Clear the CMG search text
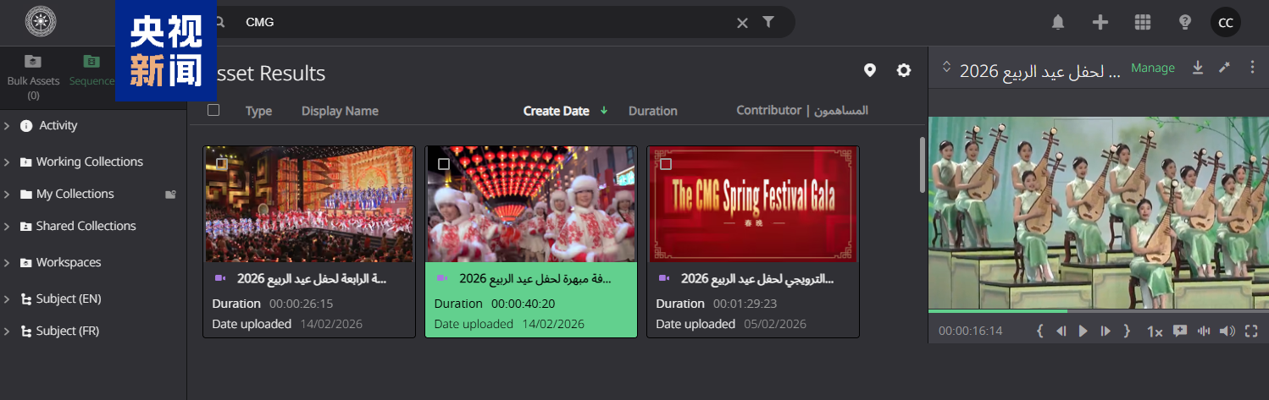1269x400 pixels. point(742,23)
